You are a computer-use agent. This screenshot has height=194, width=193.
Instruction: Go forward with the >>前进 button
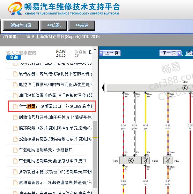click(x=82, y=26)
